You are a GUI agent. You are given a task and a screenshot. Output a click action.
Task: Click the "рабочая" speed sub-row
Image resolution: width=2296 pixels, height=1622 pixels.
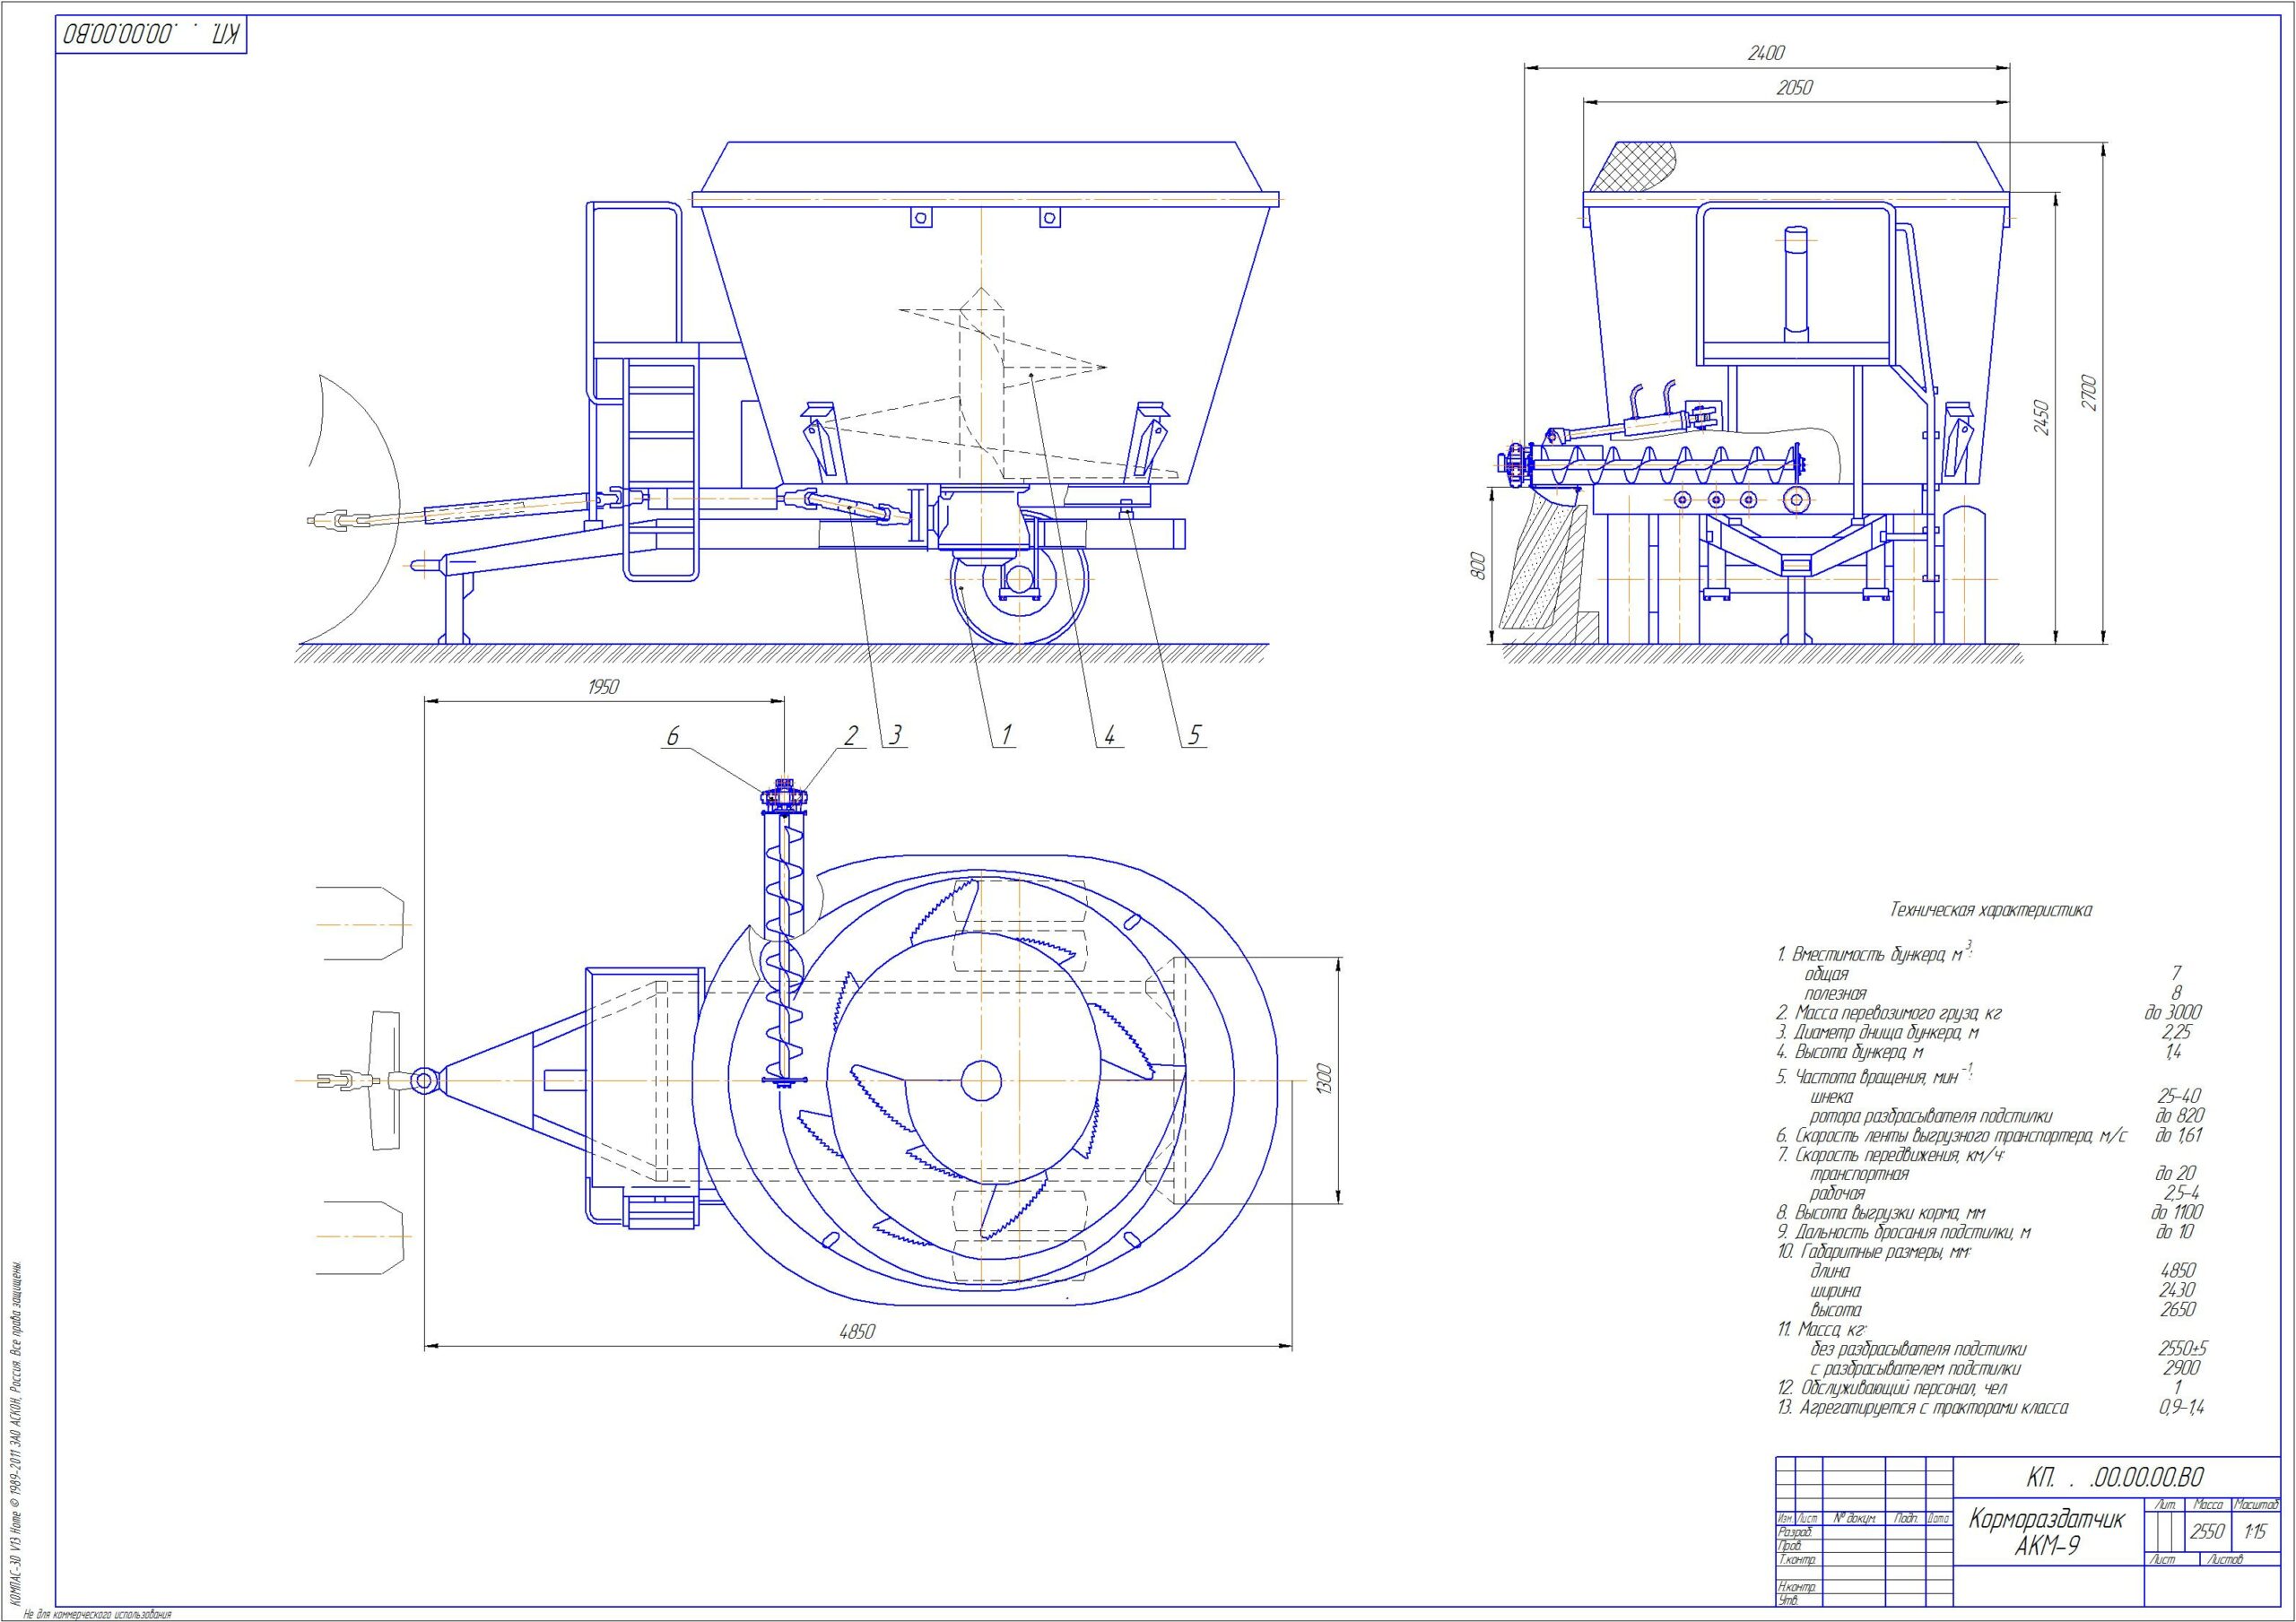(1838, 1193)
